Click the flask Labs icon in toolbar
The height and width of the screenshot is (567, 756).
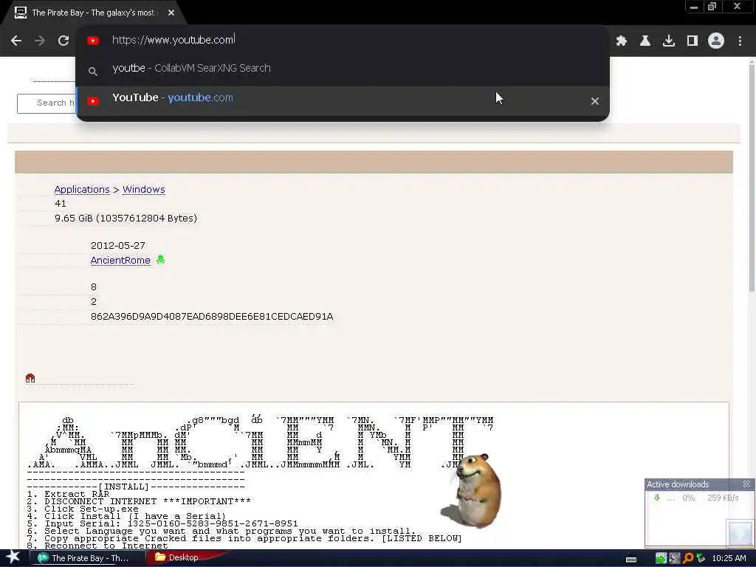click(645, 41)
